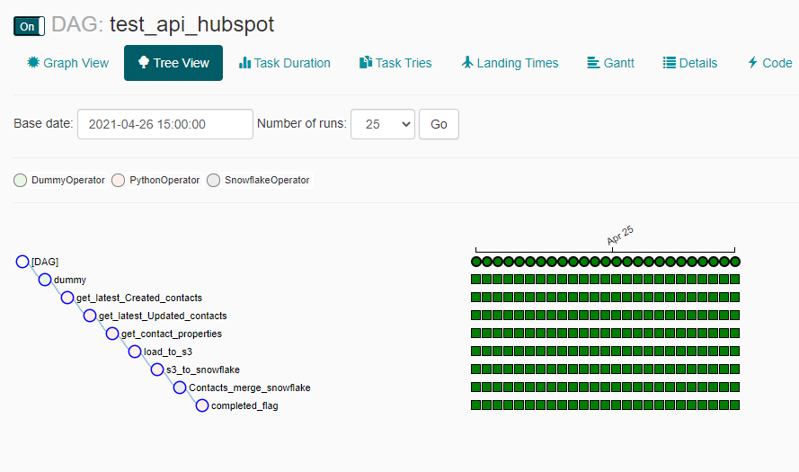Image resolution: width=799 pixels, height=472 pixels.
Task: Click the get_contact_properties label
Action: point(171,334)
